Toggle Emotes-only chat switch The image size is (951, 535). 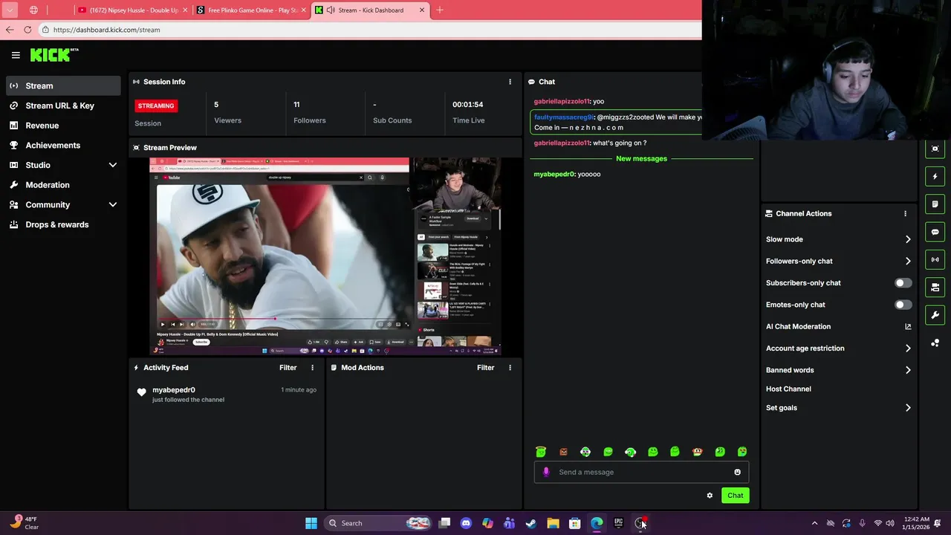click(x=903, y=305)
